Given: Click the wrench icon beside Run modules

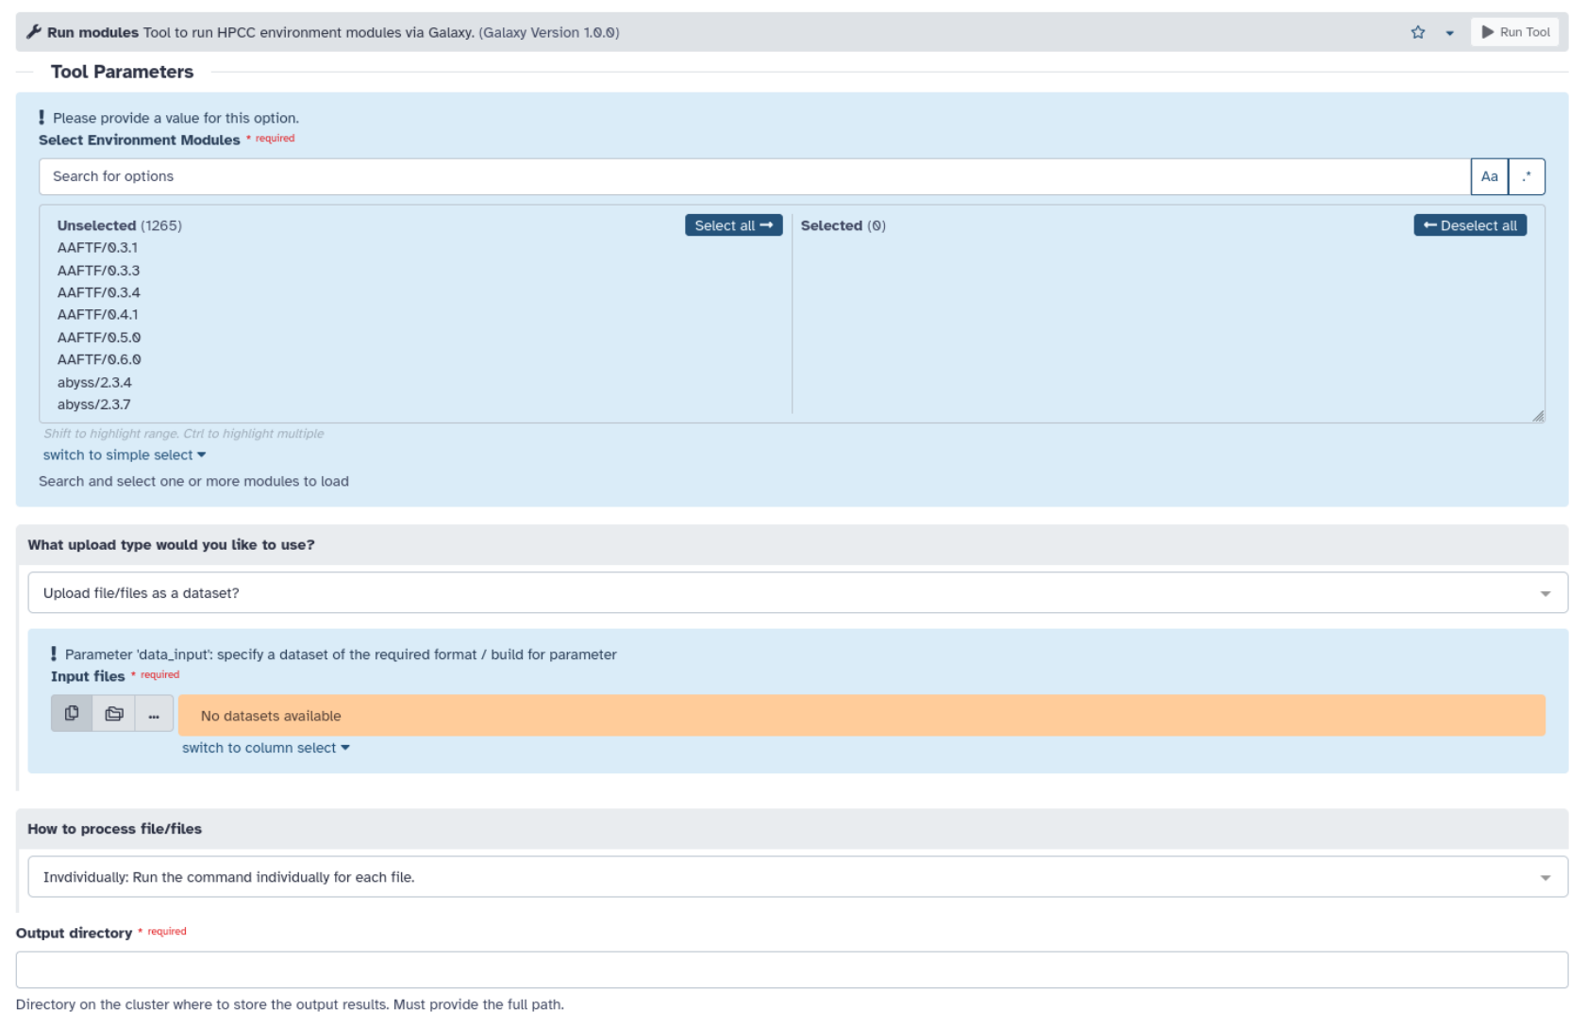Looking at the screenshot, I should pos(34,32).
